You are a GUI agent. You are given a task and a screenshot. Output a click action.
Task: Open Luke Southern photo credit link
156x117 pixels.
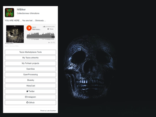pos(51,111)
